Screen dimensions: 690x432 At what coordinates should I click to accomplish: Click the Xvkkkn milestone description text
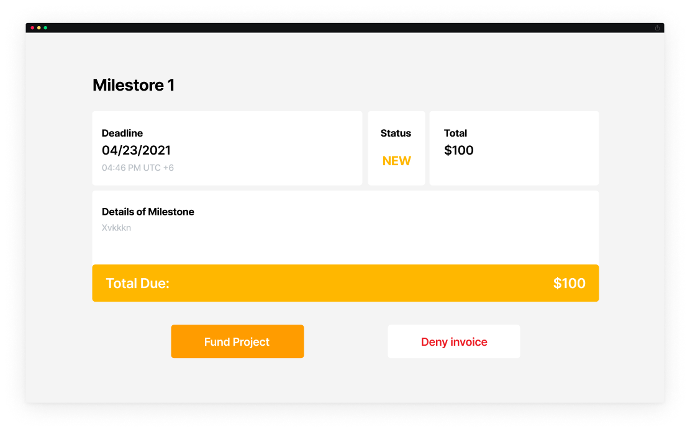click(x=116, y=228)
